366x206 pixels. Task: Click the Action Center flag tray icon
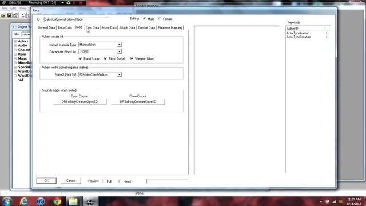point(327,201)
